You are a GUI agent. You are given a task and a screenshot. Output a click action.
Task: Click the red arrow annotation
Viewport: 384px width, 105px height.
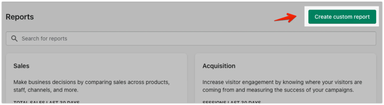click(x=285, y=18)
